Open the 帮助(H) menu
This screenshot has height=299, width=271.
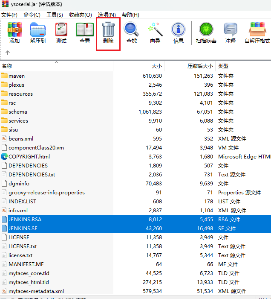coord(130,15)
